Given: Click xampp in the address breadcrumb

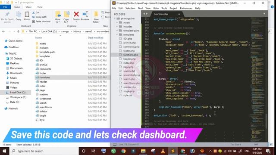Looking at the screenshot, I should click(x=65, y=31).
